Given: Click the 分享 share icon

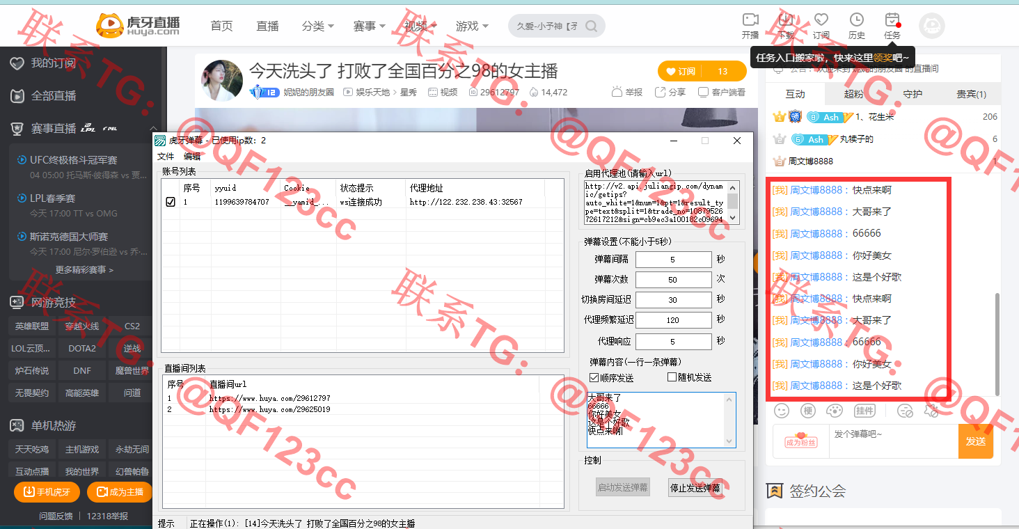Looking at the screenshot, I should click(x=658, y=92).
